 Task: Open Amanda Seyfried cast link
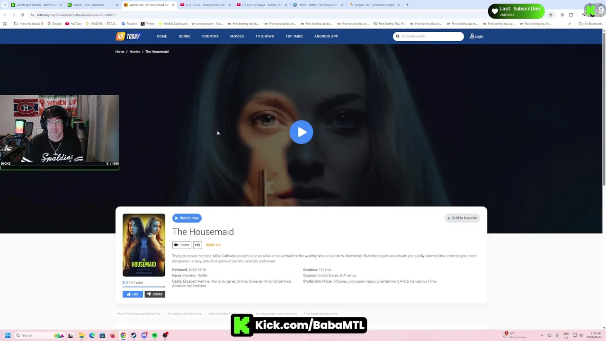click(277, 281)
